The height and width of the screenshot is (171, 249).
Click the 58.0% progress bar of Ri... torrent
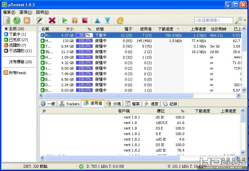[85, 35]
